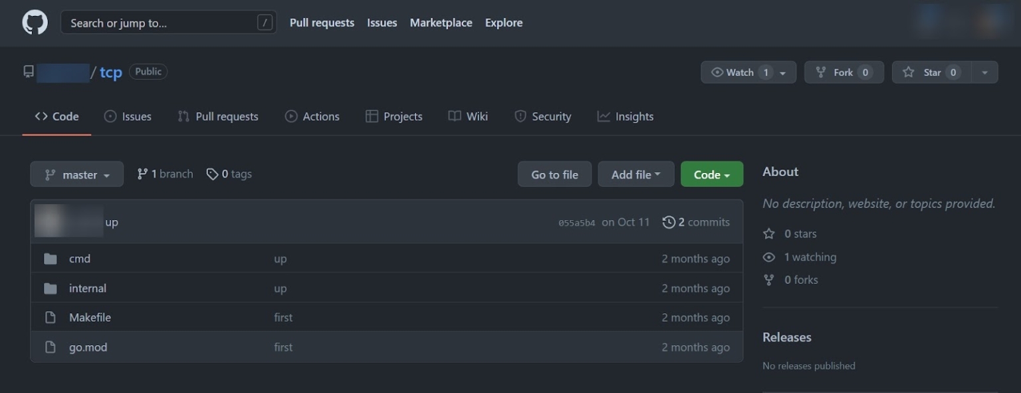This screenshot has height=393, width=1021.
Task: Switch to the Issues tab
Action: (x=128, y=116)
